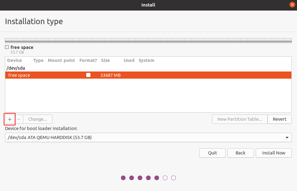Click Install Now to begin installation
297x191 pixels.
tap(273, 153)
